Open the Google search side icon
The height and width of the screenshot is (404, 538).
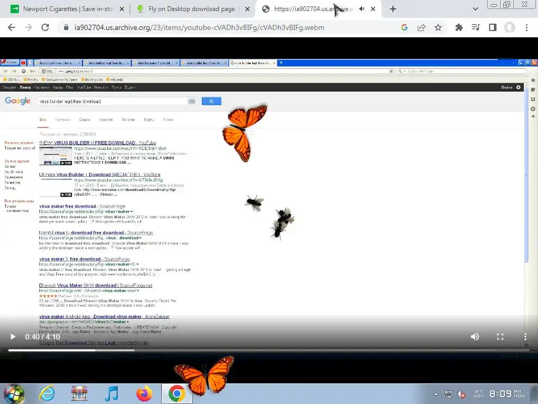pyautogui.click(x=405, y=27)
